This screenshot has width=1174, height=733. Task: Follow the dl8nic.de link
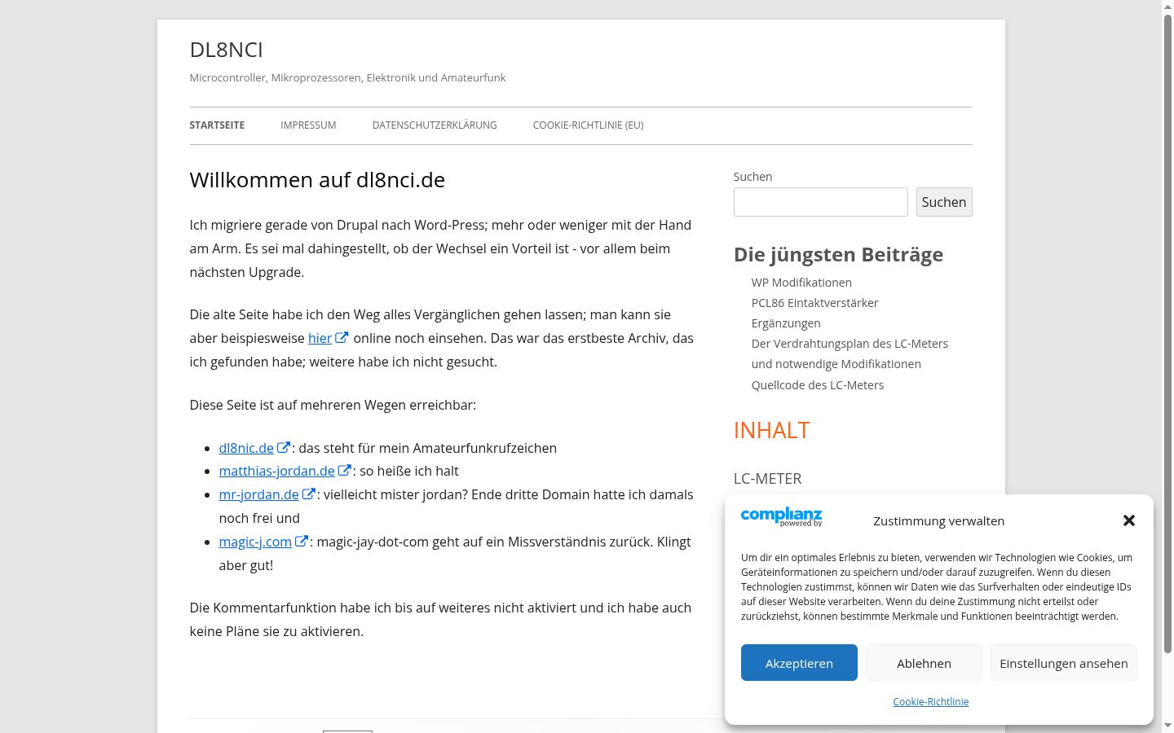[246, 448]
